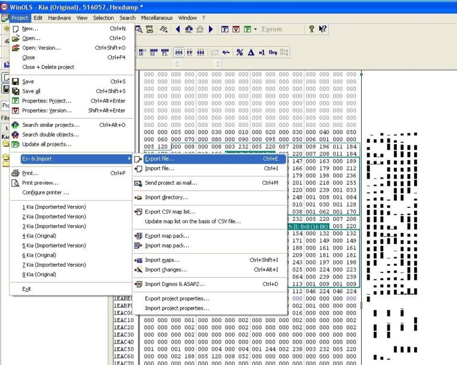457x365 pixels.
Task: Select Update all projects...
Action: tap(72, 144)
